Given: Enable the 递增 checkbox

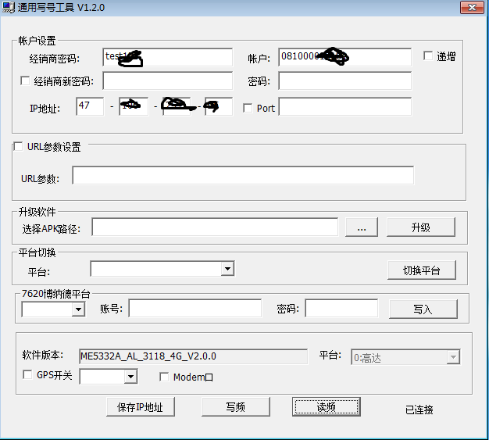Looking at the screenshot, I should (428, 56).
